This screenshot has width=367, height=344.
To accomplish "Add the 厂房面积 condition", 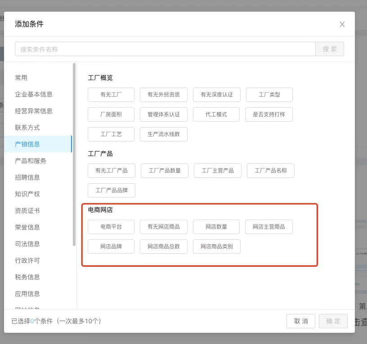I will pos(111,115).
